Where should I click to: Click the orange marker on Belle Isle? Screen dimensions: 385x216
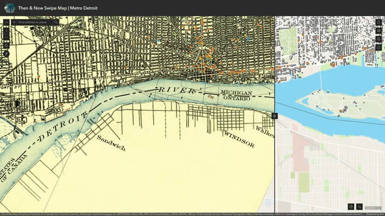click(x=341, y=111)
